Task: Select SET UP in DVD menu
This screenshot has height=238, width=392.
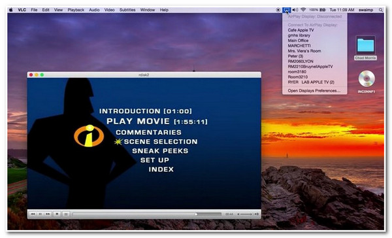Action: (x=155, y=160)
